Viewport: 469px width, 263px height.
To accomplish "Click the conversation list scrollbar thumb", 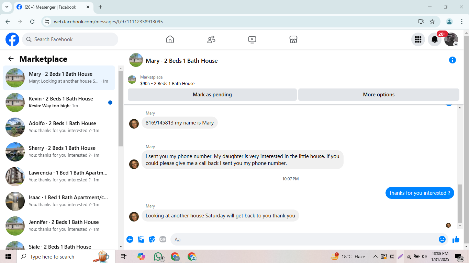I will pyautogui.click(x=121, y=109).
